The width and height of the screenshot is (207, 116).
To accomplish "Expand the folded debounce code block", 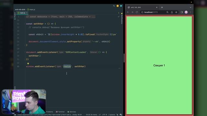I will tap(60, 17).
